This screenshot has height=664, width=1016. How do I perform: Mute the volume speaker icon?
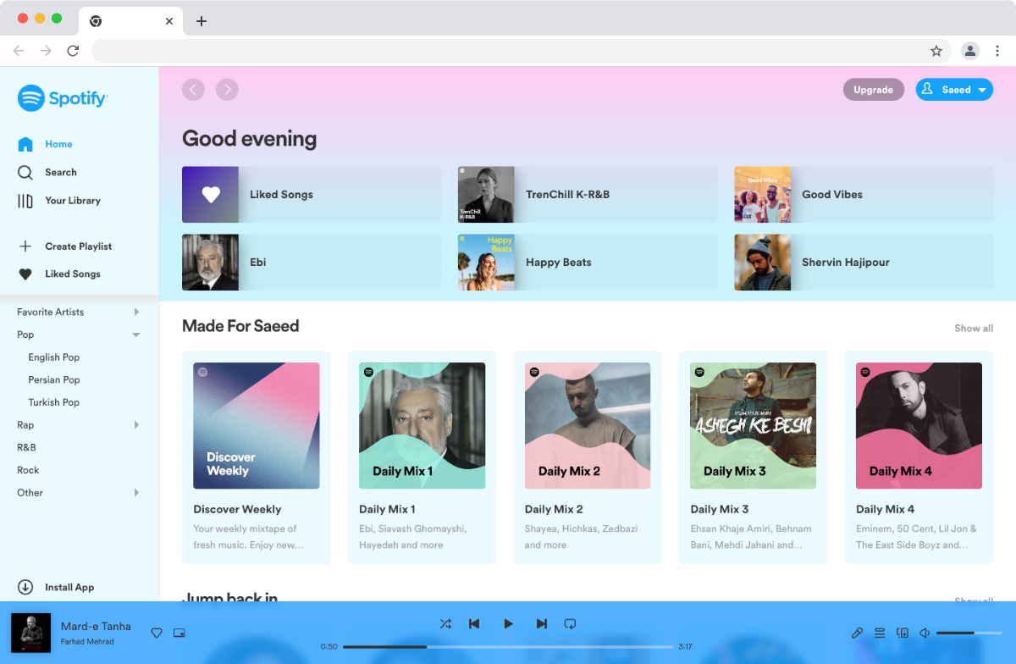coord(925,633)
